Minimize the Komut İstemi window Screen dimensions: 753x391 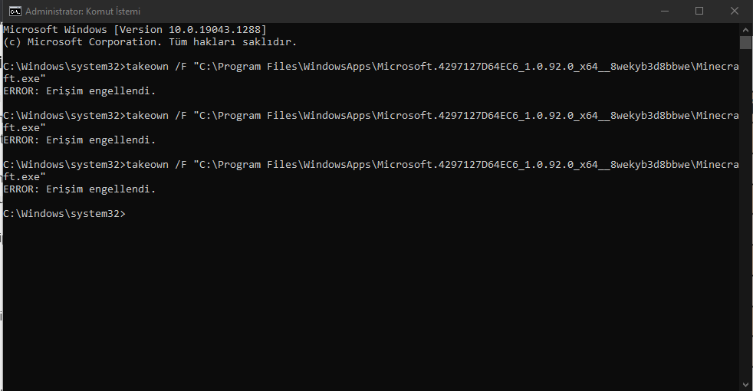pos(663,11)
